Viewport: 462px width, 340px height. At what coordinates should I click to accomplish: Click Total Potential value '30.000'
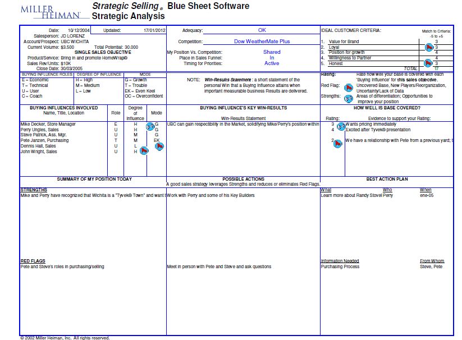tap(131, 47)
